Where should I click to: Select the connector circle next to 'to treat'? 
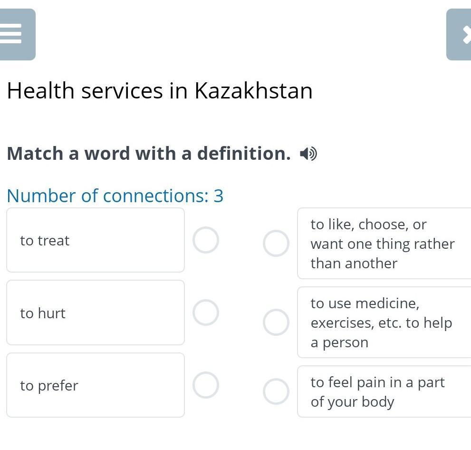(206, 240)
